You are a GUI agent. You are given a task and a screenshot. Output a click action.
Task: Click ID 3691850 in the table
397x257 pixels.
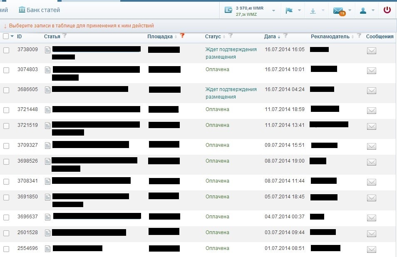coord(27,197)
